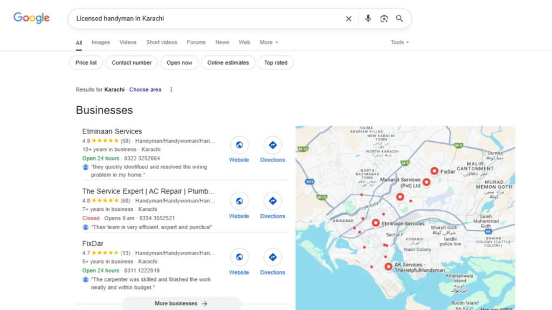The width and height of the screenshot is (552, 310).
Task: Click The Service Expert reviewer avatar icon
Action: pos(86,227)
